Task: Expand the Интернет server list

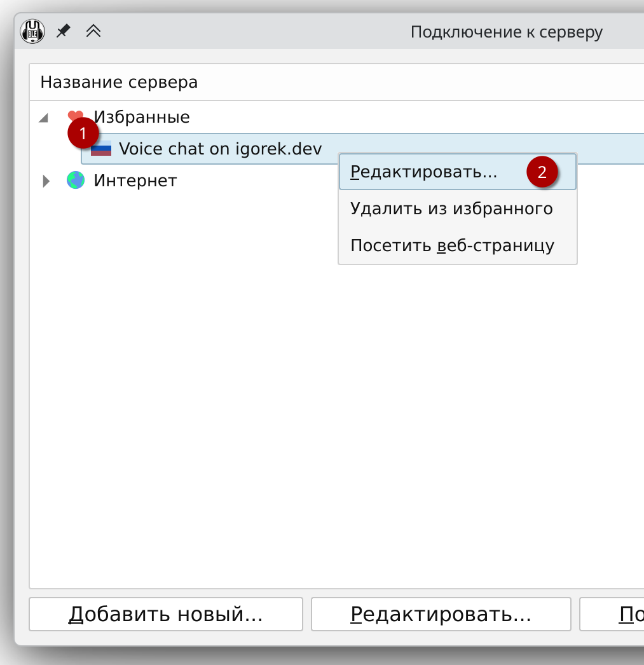Action: click(x=45, y=180)
